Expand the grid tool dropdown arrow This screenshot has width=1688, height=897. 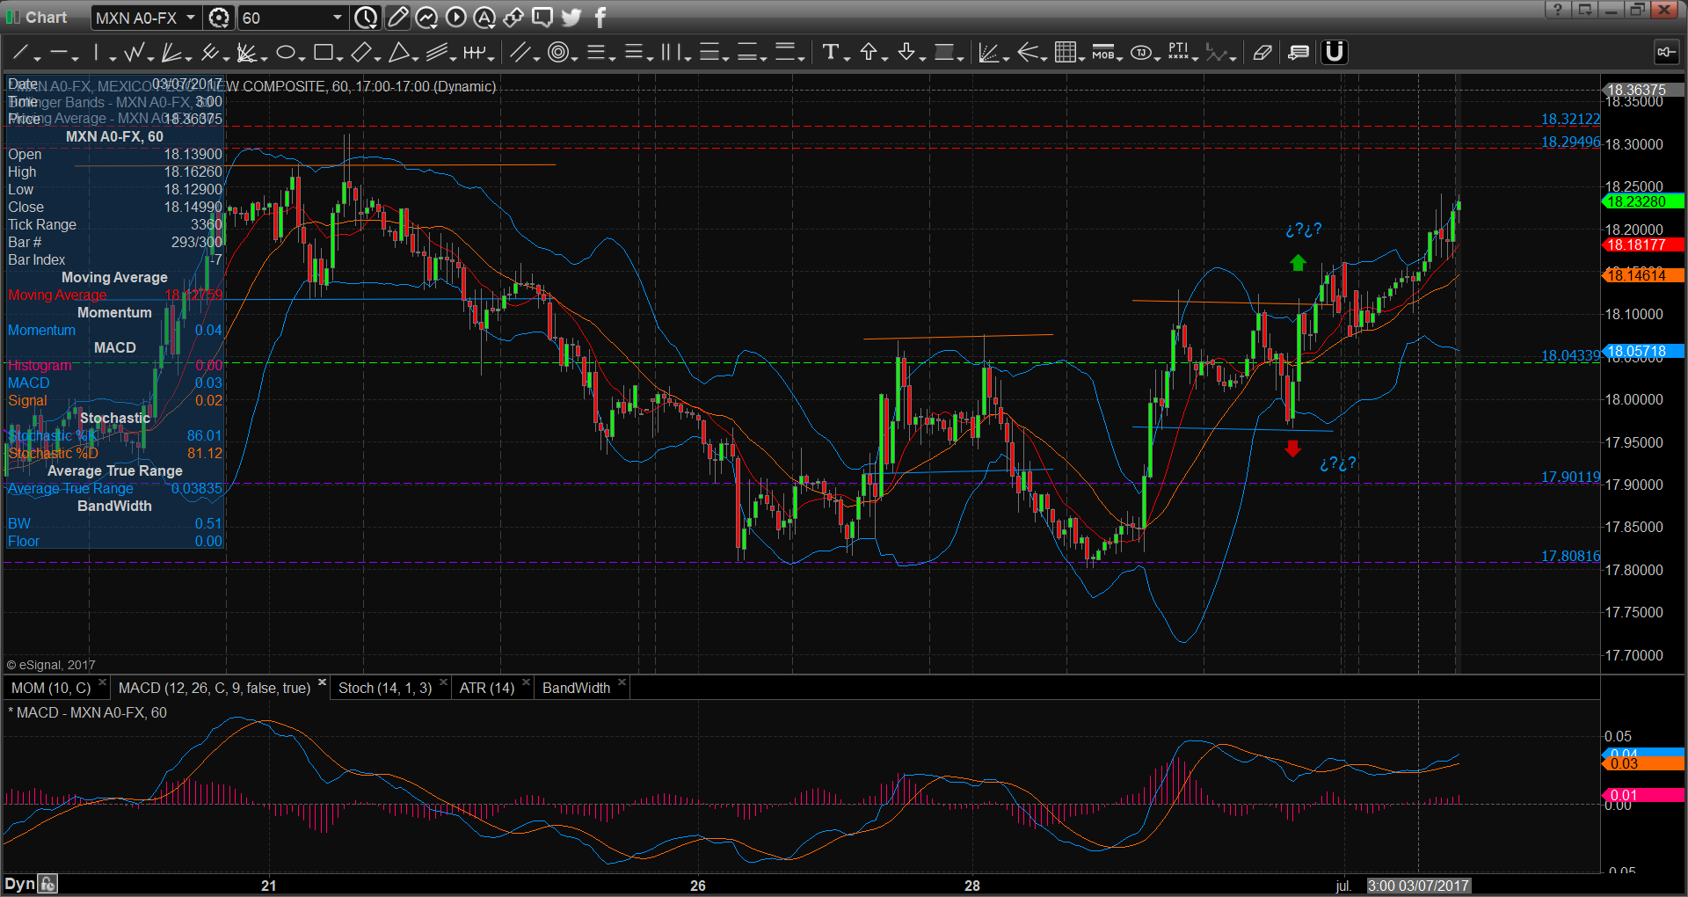(x=1082, y=58)
